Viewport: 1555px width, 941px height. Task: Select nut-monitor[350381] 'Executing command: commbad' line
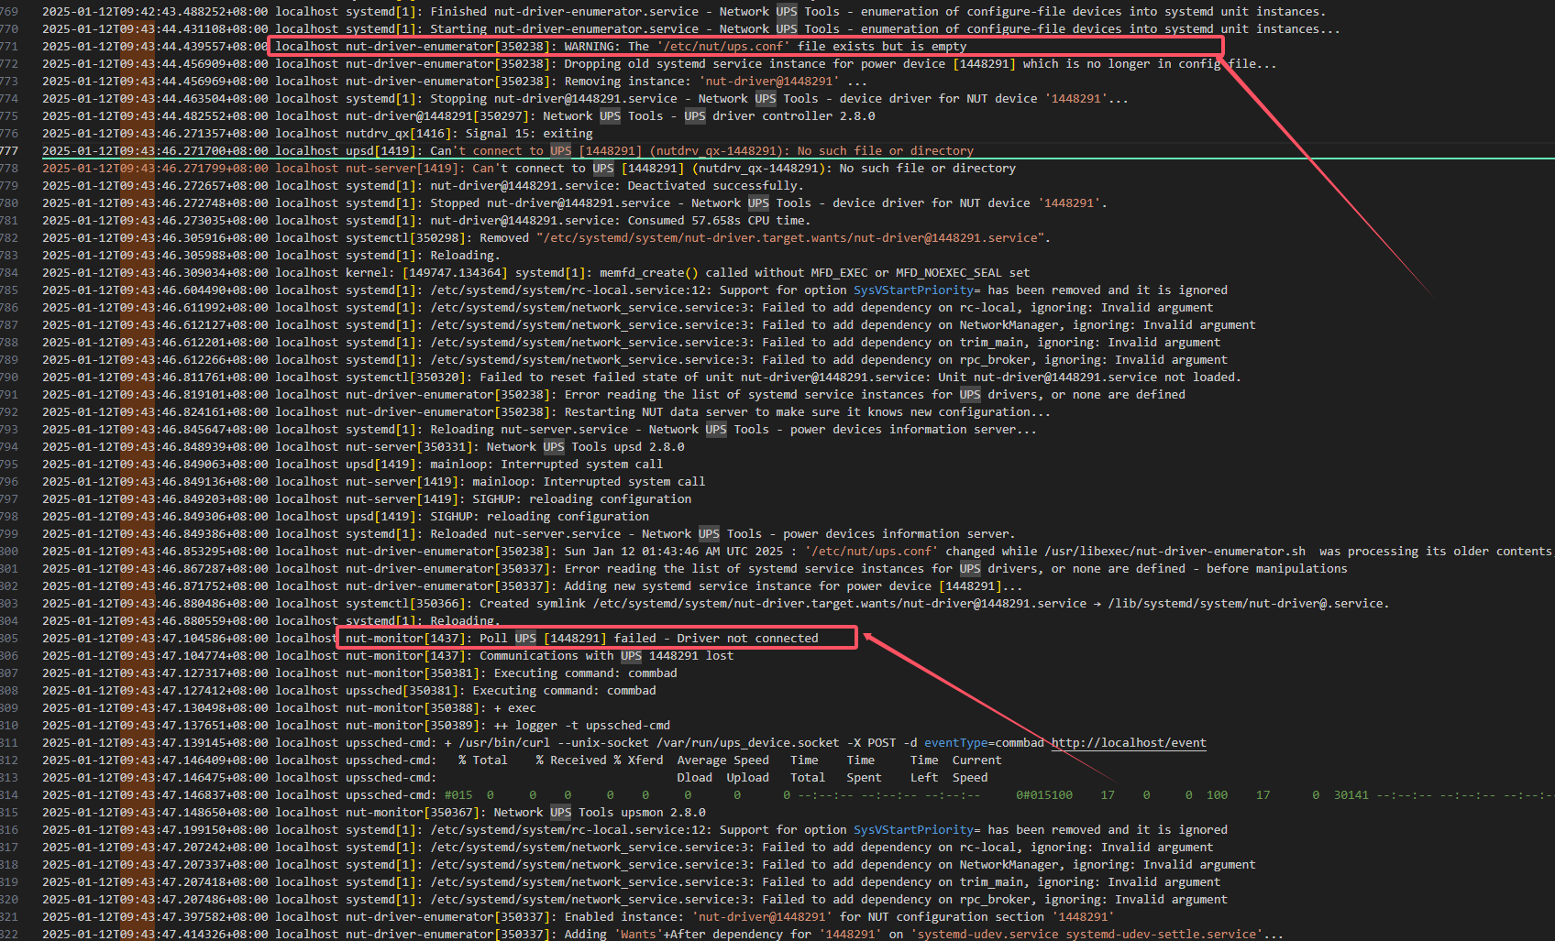pos(359,673)
